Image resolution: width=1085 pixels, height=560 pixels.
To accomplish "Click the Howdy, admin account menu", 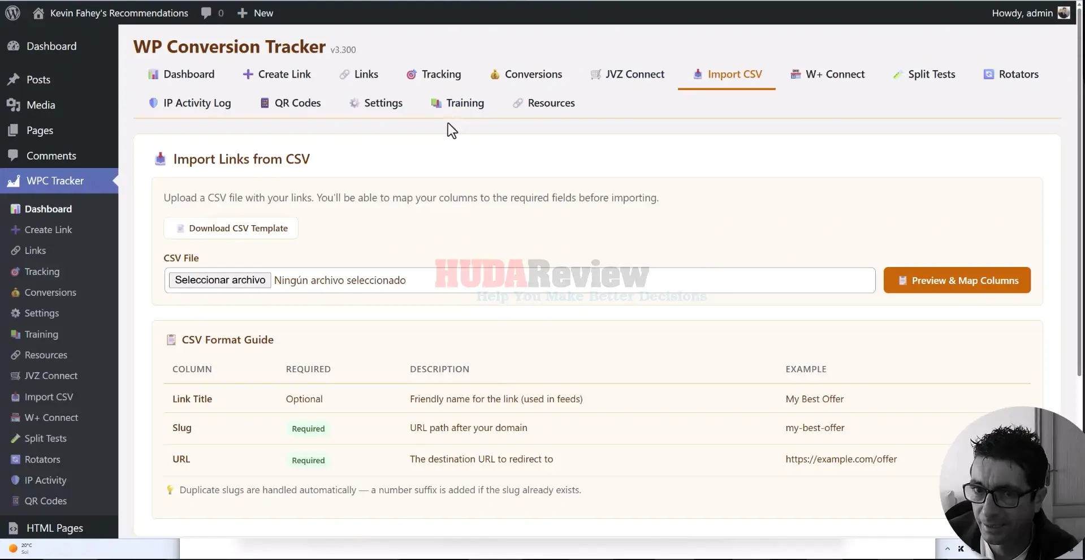I will coord(1030,13).
